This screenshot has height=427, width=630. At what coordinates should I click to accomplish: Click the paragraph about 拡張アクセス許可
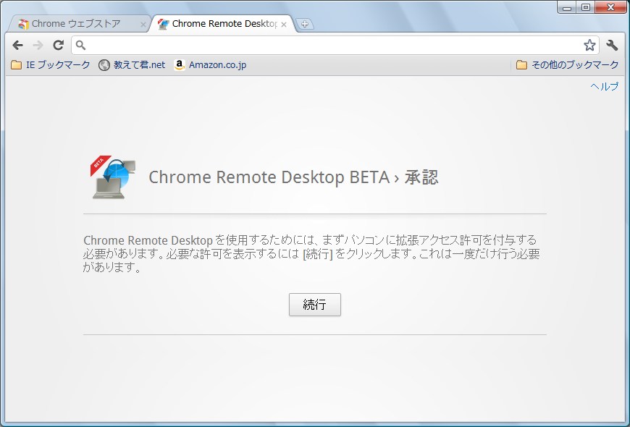coord(311,253)
